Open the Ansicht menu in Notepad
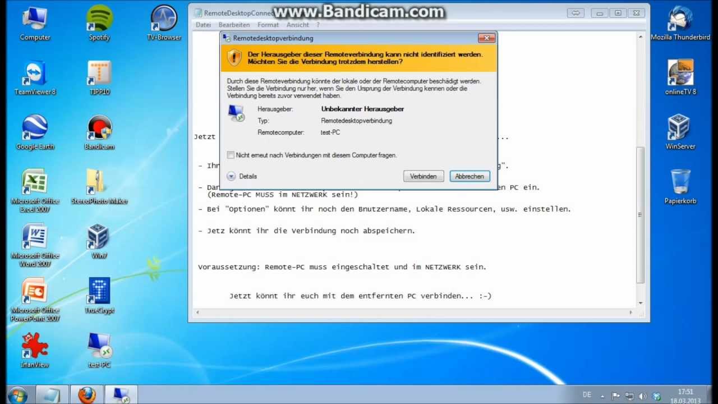The width and height of the screenshot is (718, 404). [x=298, y=25]
